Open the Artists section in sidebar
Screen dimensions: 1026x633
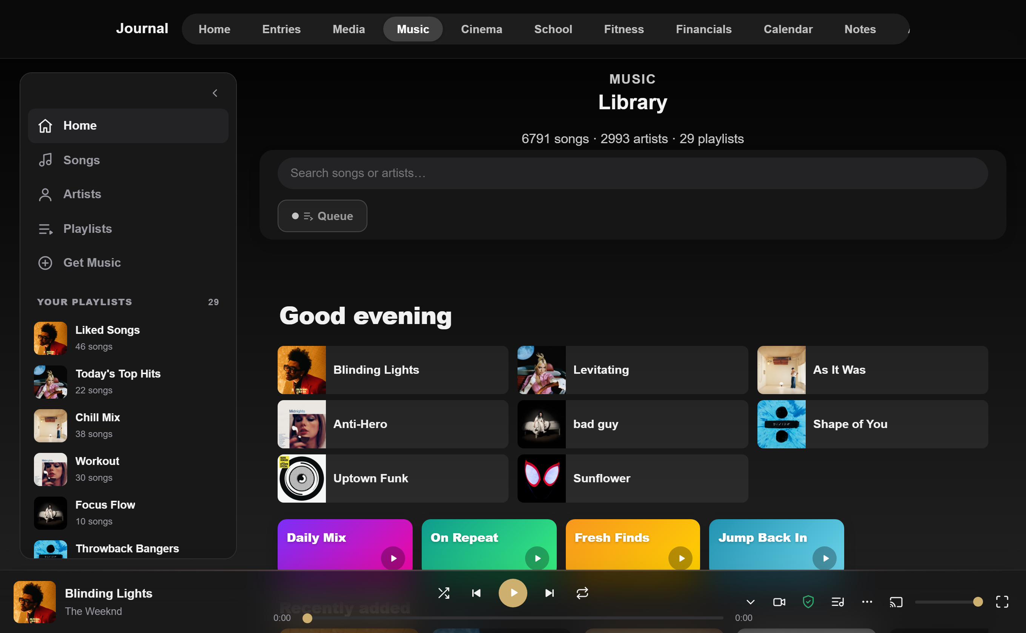pos(128,194)
